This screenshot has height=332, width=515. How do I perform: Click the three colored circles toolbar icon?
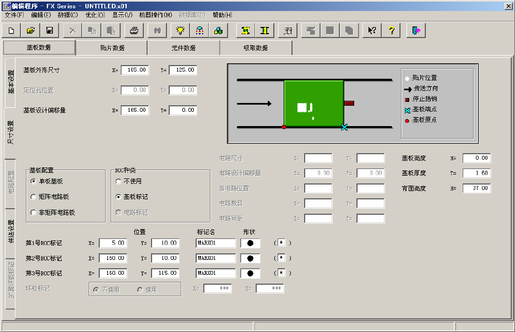[x=218, y=31]
